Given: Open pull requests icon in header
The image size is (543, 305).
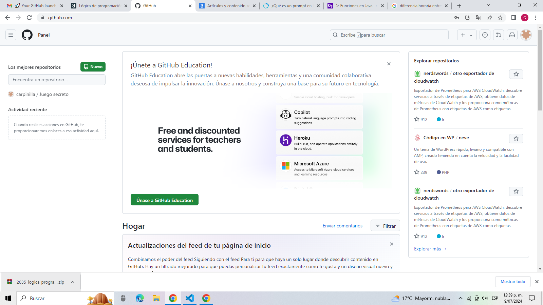Looking at the screenshot, I should [x=499, y=35].
